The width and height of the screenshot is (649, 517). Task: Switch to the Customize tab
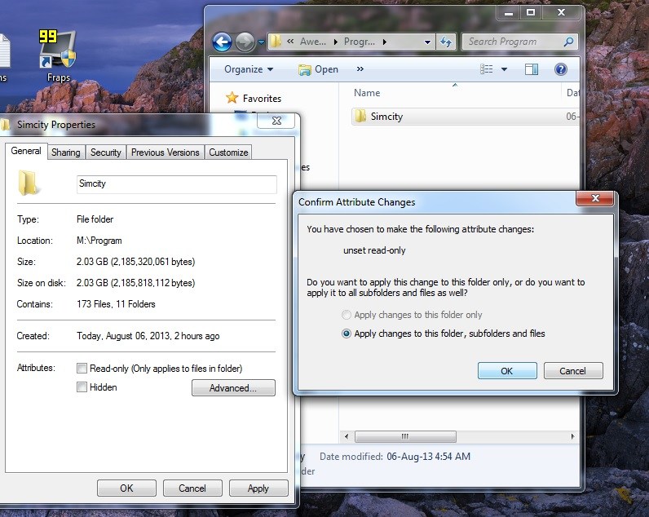coord(228,152)
